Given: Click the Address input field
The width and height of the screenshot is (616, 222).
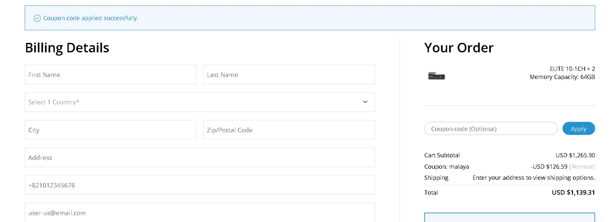Looking at the screenshot, I should (200, 157).
